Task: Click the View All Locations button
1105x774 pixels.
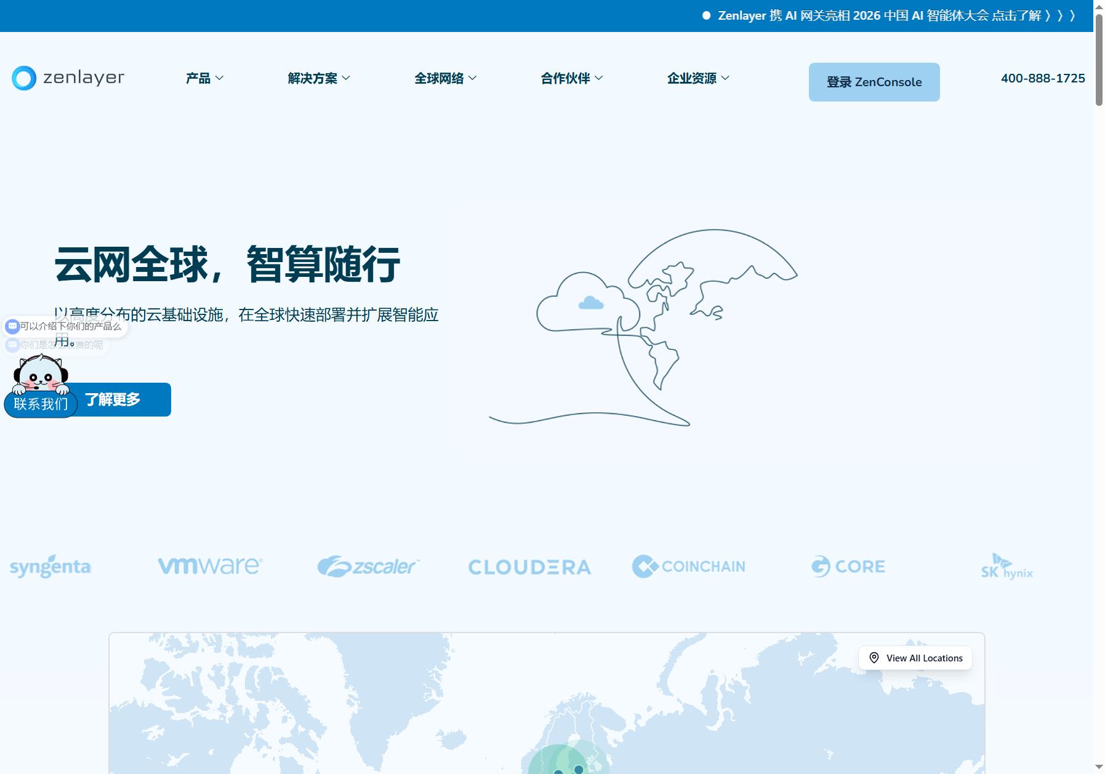Action: point(915,658)
